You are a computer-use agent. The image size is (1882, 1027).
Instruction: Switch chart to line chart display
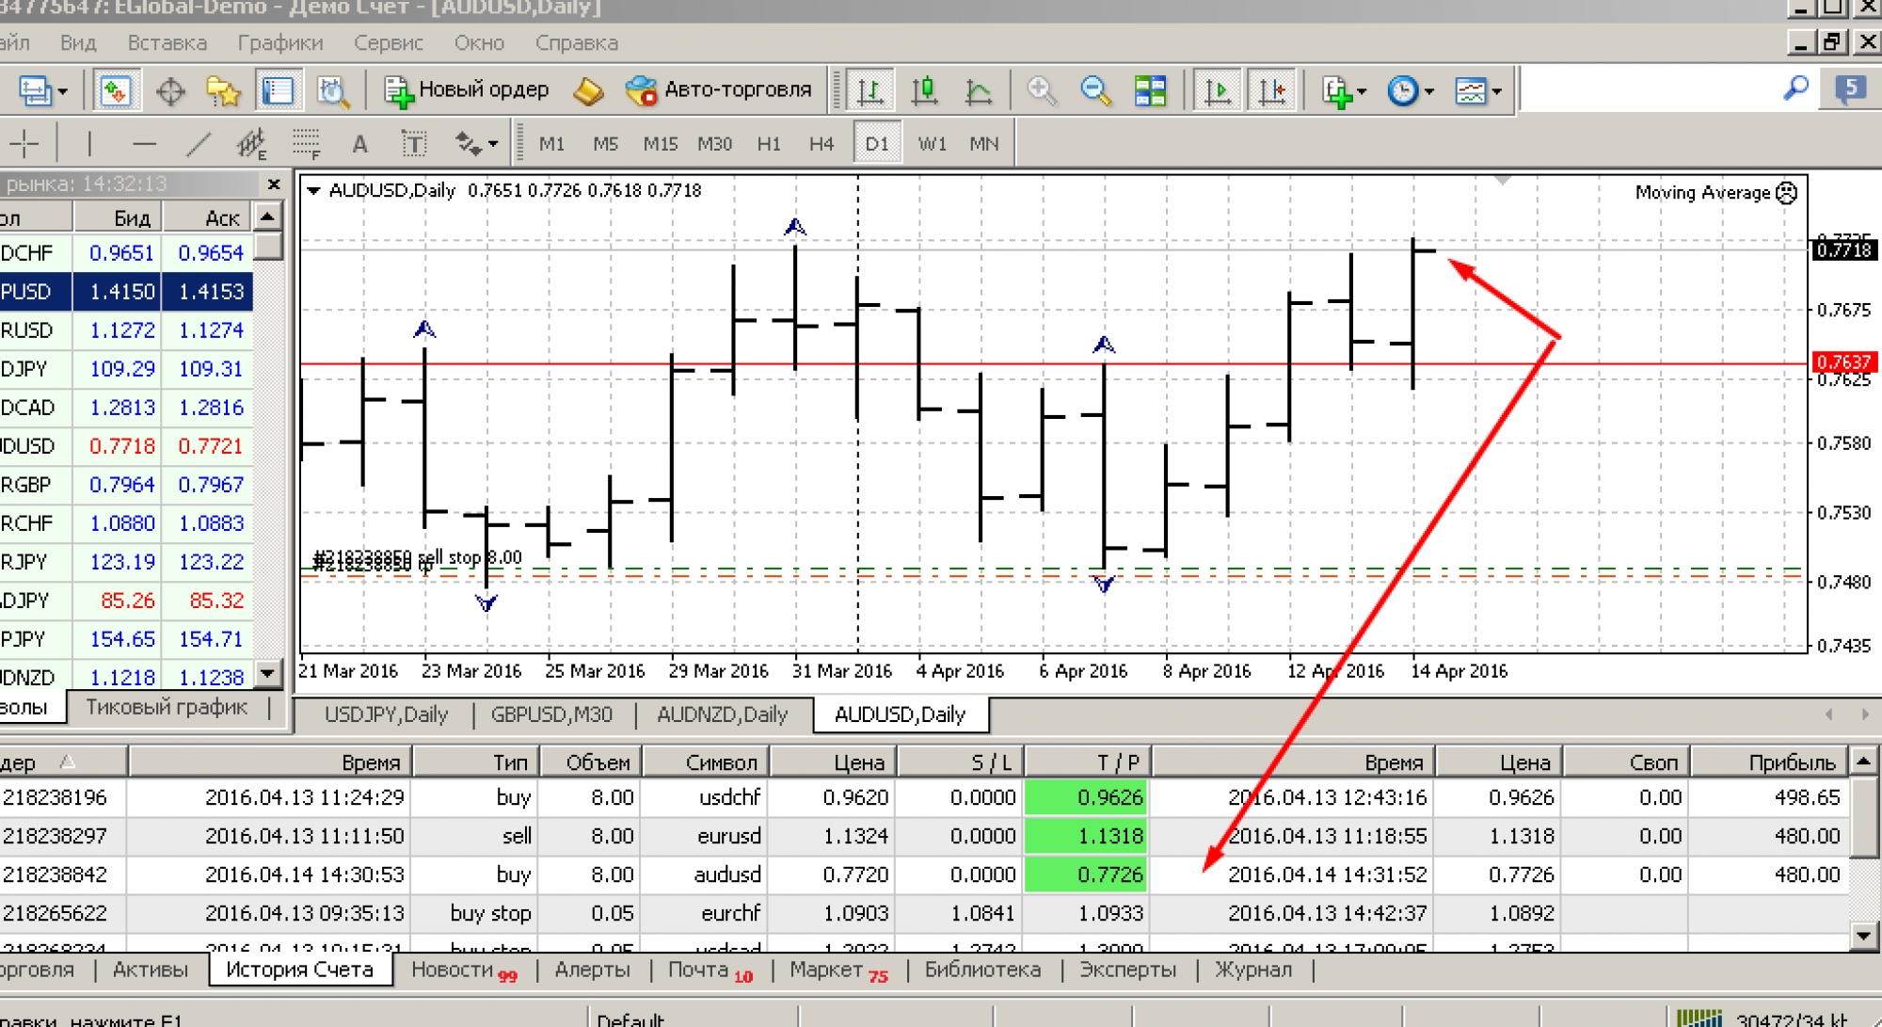point(979,91)
